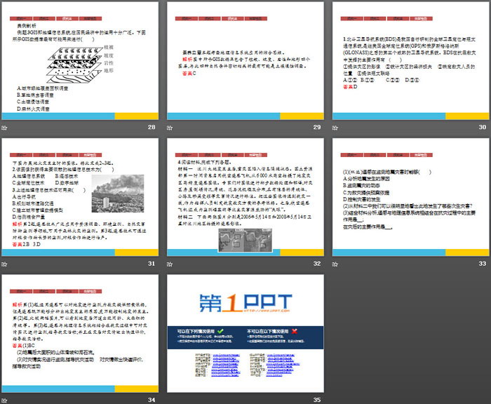The width and height of the screenshot is (491, 404).
Task: Click slide number 28 label
Action: click(152, 127)
